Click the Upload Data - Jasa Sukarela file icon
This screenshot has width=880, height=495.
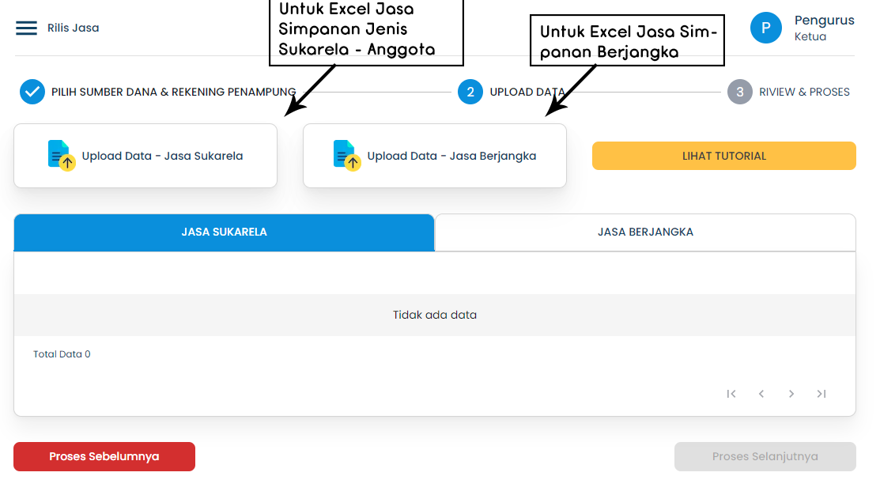[x=60, y=155]
